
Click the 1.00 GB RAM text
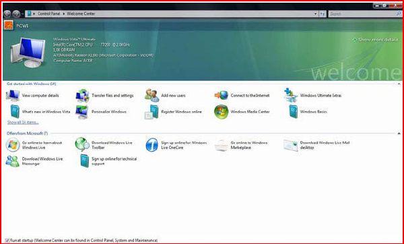(x=64, y=50)
